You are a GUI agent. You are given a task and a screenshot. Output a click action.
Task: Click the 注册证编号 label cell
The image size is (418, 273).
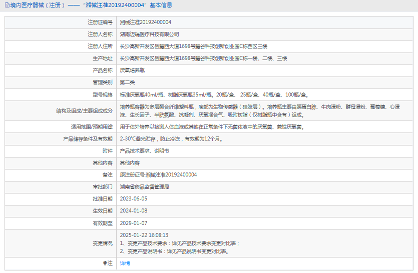100,22
